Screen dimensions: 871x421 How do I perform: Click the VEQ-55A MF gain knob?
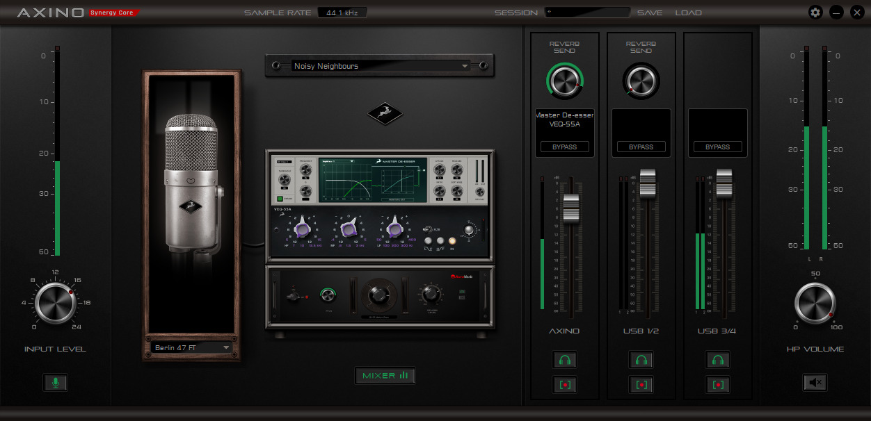click(349, 229)
